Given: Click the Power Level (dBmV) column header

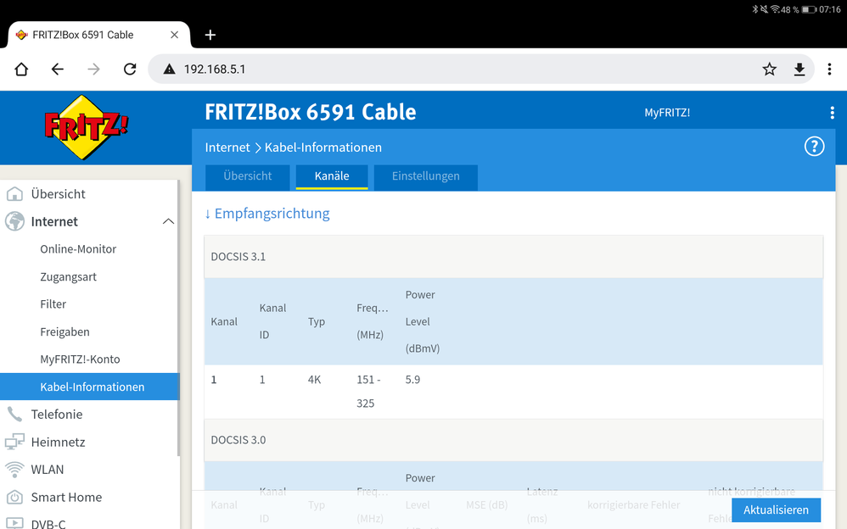Looking at the screenshot, I should pyautogui.click(x=423, y=321).
